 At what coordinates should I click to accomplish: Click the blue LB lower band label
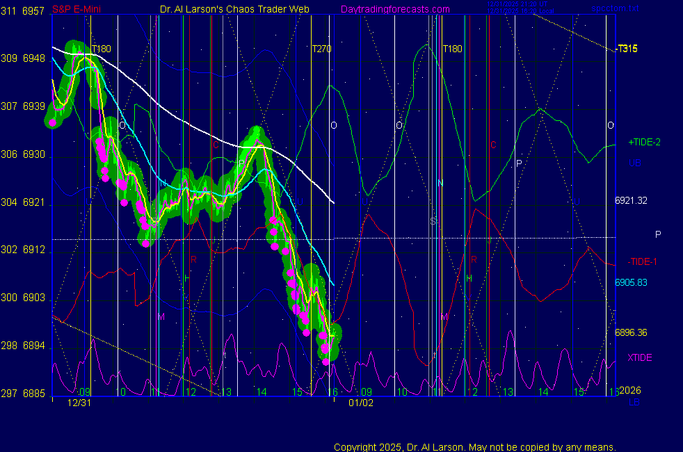click(x=634, y=402)
